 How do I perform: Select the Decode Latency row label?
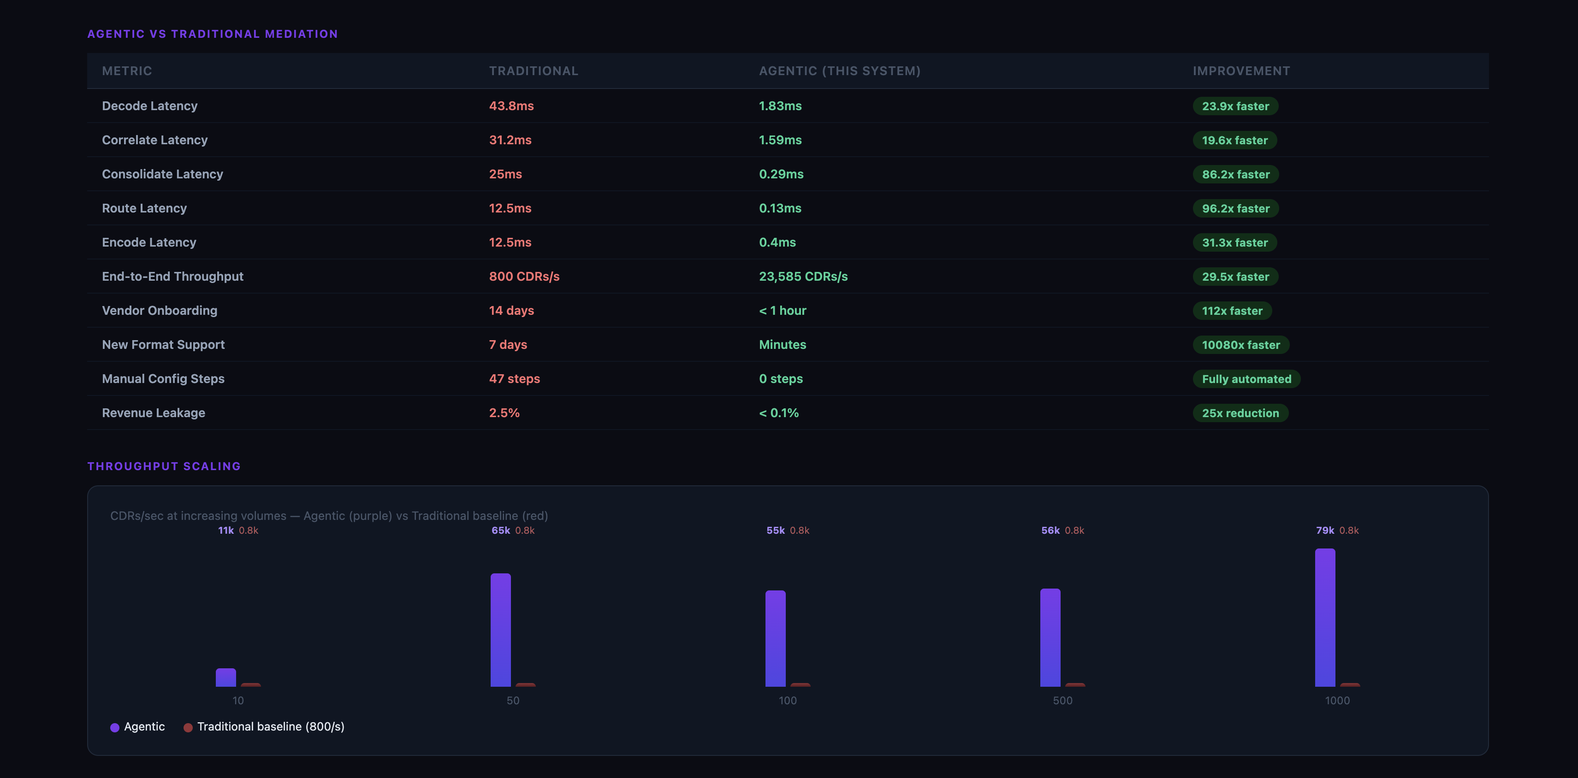click(149, 106)
